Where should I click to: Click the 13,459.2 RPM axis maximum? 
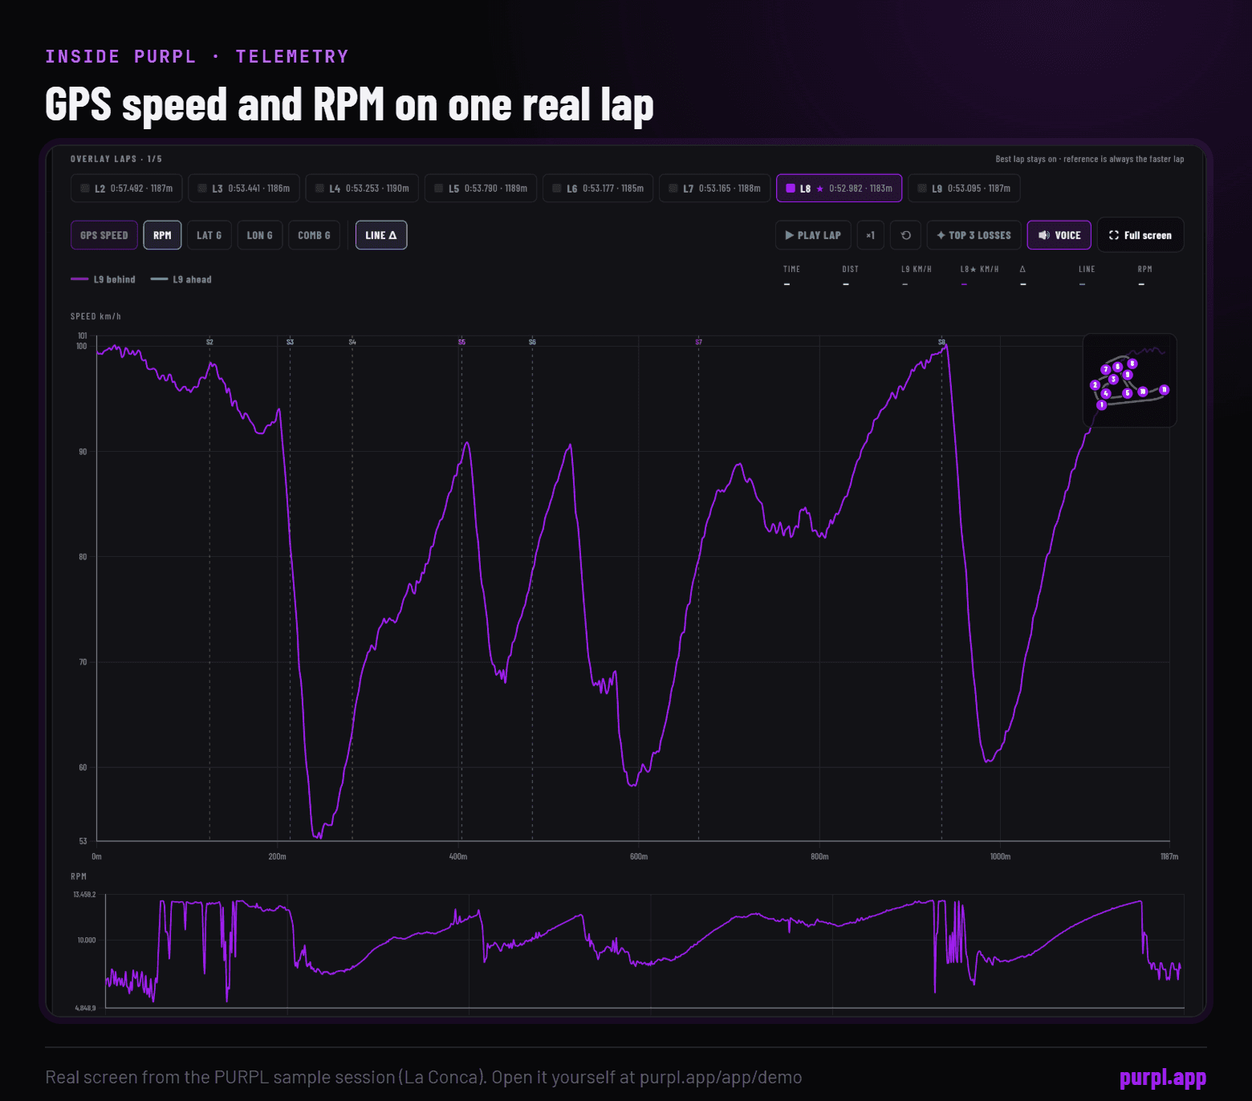(84, 894)
